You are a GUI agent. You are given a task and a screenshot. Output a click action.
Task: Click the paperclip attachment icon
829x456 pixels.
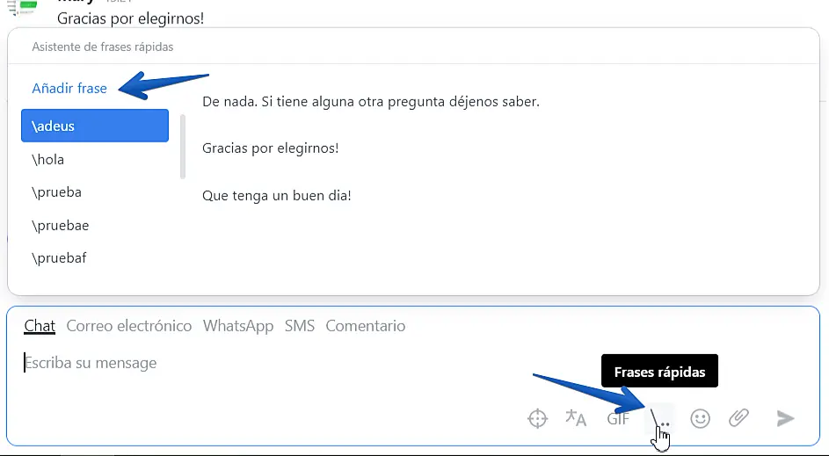(738, 418)
